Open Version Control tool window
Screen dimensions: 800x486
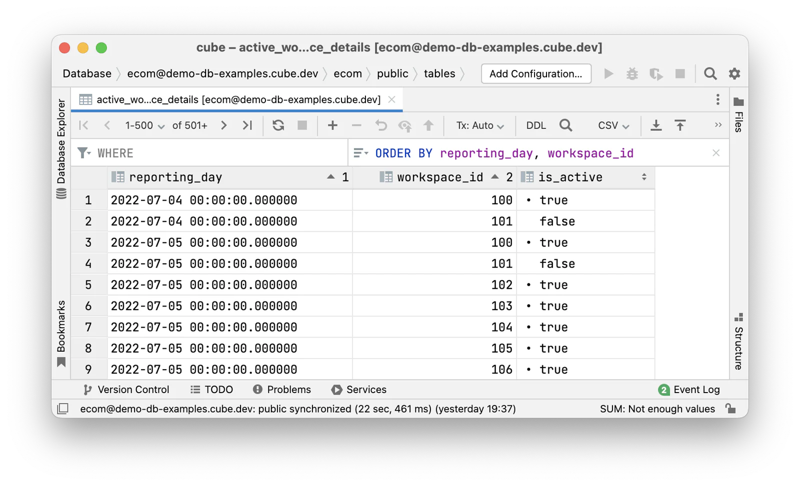(x=126, y=390)
